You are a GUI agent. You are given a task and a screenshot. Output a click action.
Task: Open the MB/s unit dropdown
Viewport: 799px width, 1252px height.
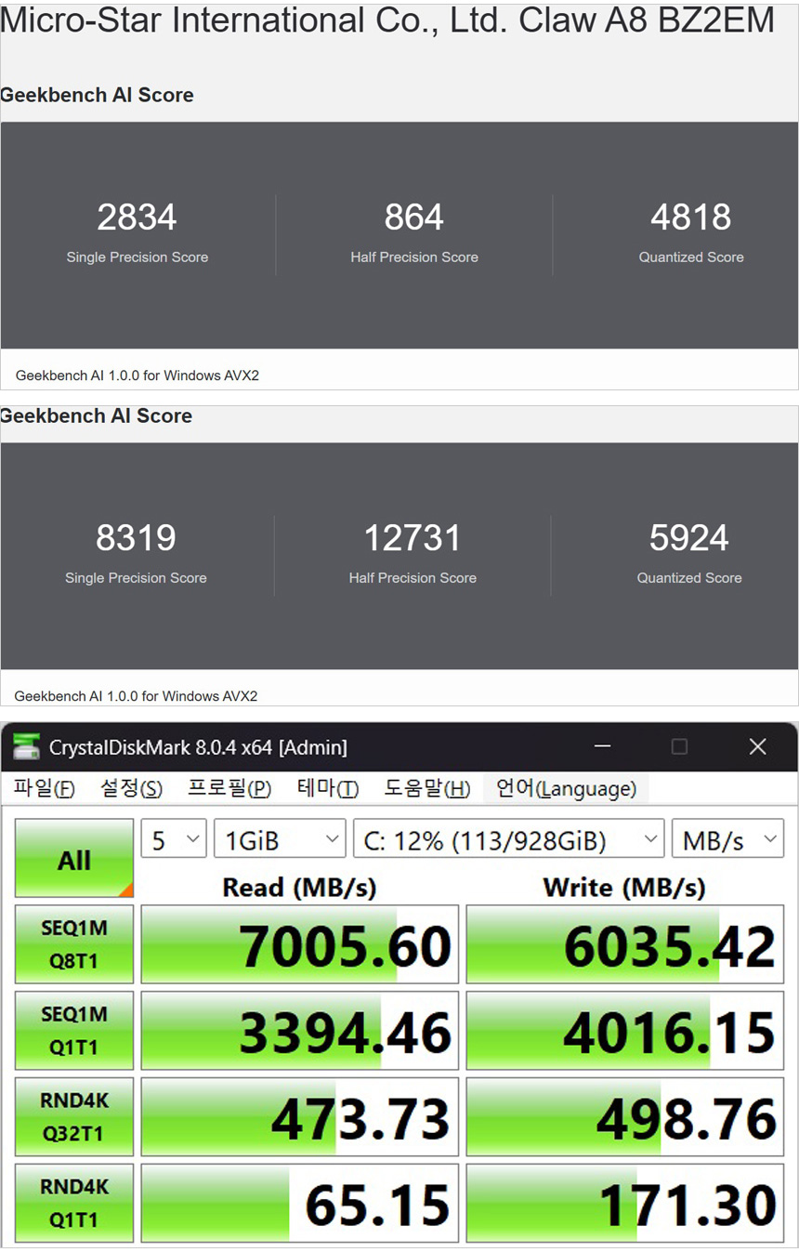click(727, 840)
